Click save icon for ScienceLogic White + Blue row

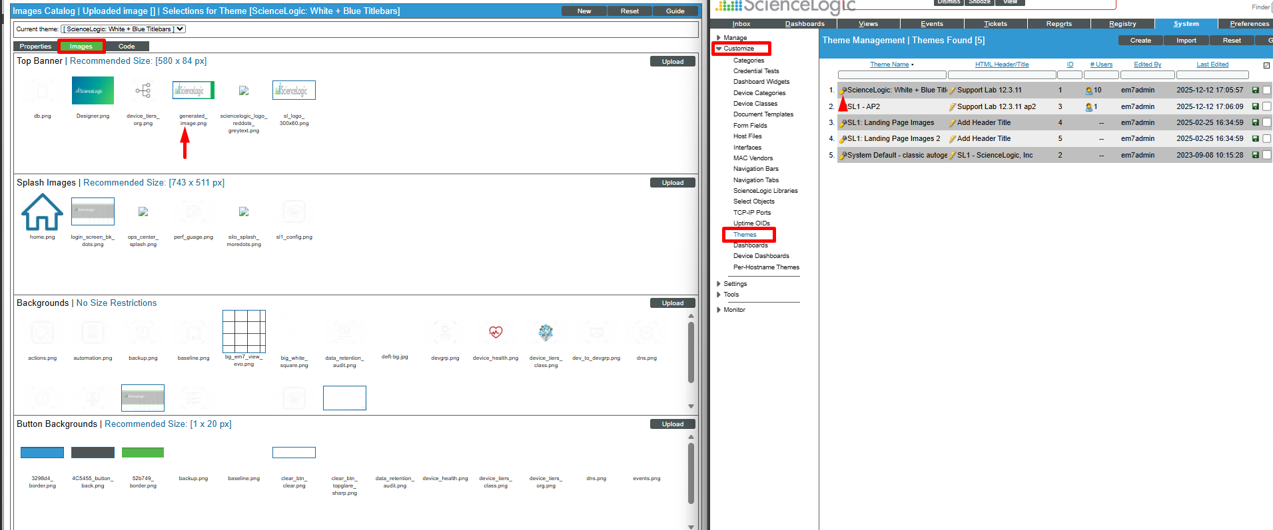[1256, 90]
